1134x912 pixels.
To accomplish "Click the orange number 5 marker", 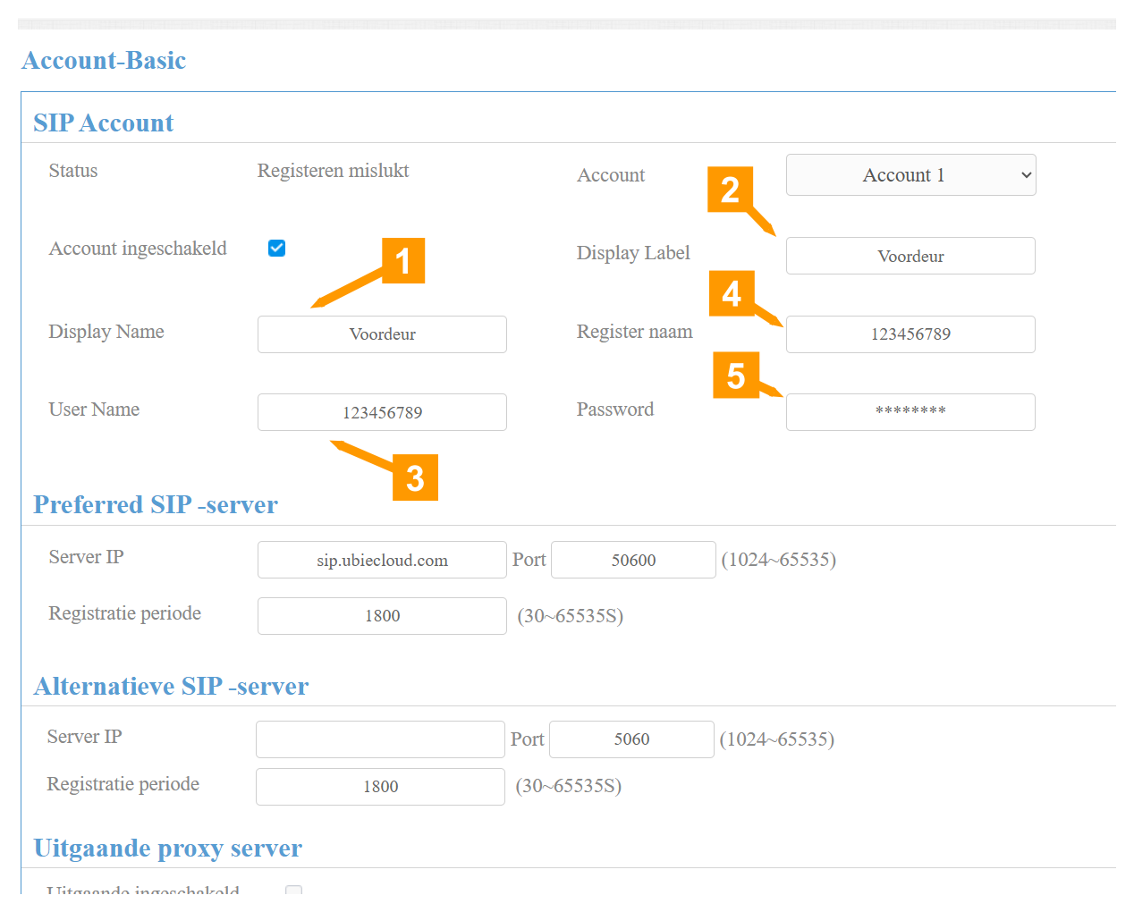I will point(735,376).
